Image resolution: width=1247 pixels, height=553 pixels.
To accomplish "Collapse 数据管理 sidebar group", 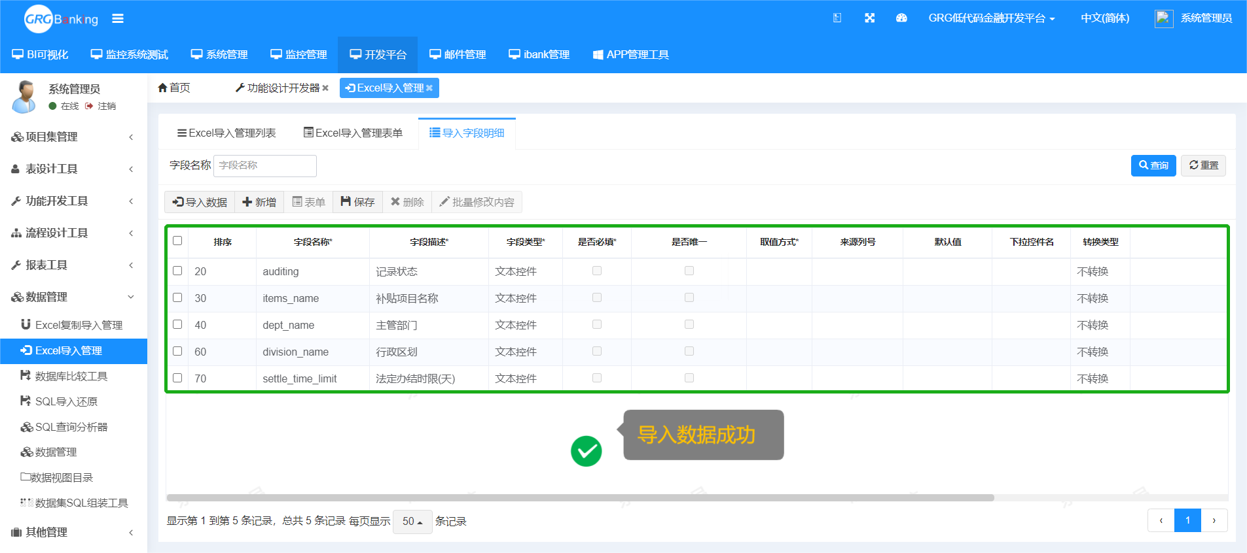I will point(73,297).
